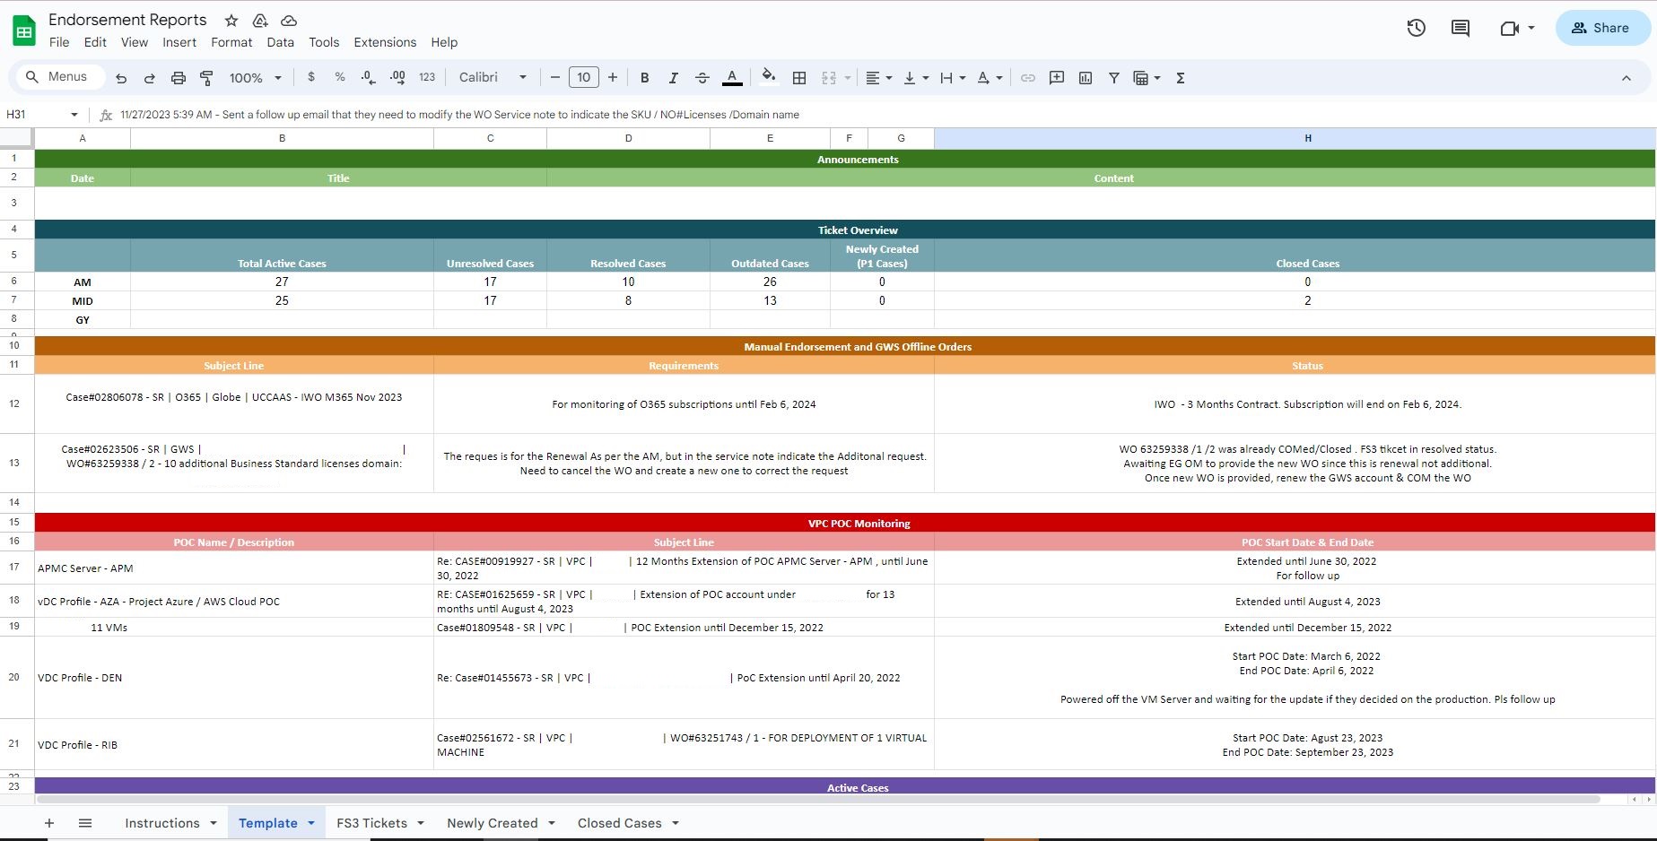
Task: Switch to Newly Created sheet tab
Action: click(493, 823)
